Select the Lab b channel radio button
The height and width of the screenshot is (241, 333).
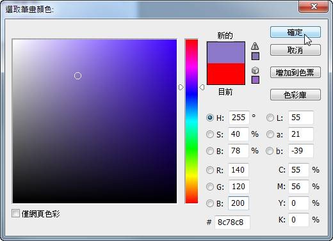click(x=270, y=151)
